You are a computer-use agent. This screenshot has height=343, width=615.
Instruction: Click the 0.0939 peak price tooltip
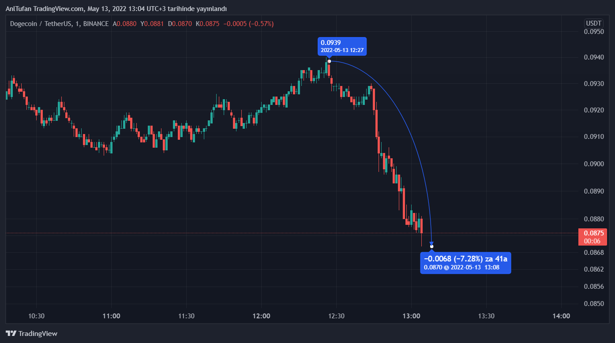click(342, 46)
